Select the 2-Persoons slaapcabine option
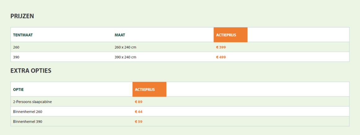This screenshot has width=360, height=135. tap(33, 102)
